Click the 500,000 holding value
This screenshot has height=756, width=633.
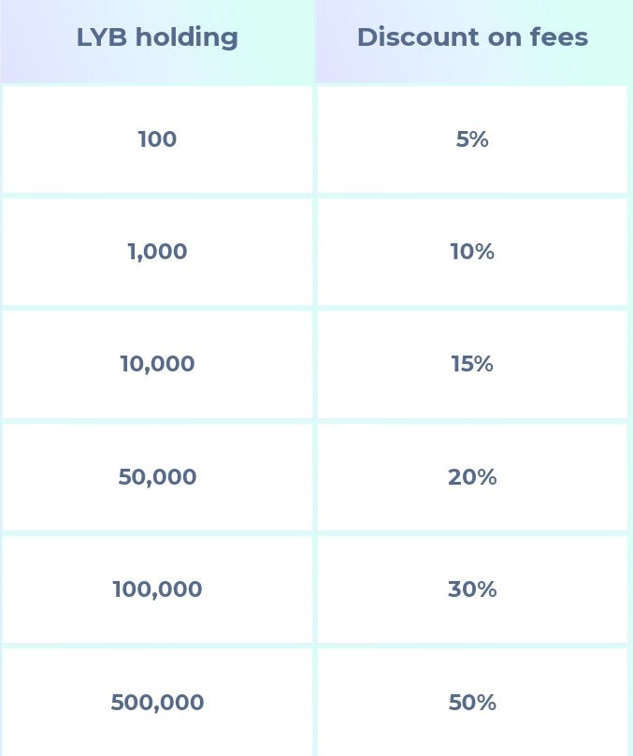(157, 703)
